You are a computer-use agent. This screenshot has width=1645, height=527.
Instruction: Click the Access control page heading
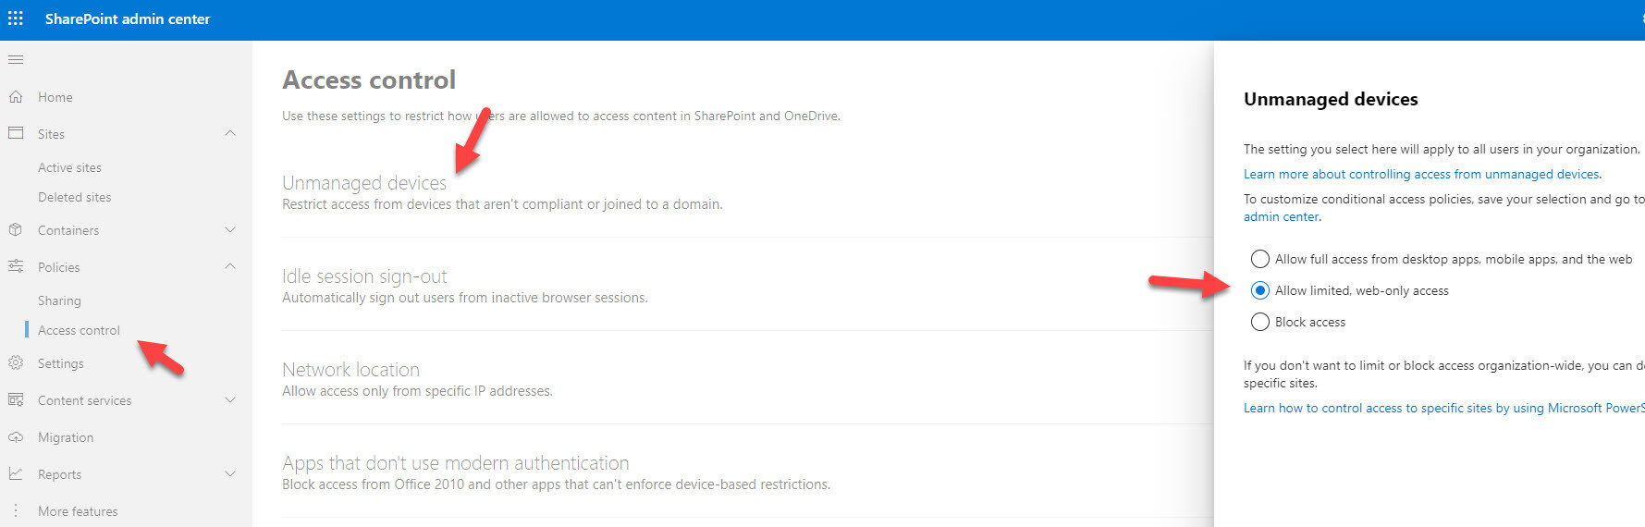[x=369, y=80]
